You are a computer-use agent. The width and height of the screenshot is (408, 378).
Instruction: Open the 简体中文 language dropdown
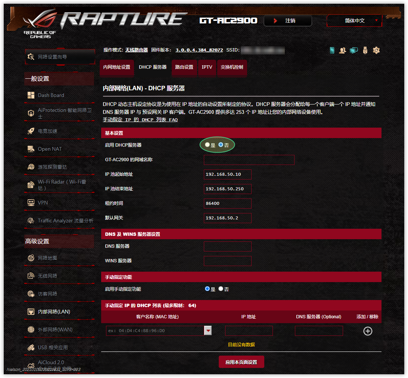[x=354, y=21]
